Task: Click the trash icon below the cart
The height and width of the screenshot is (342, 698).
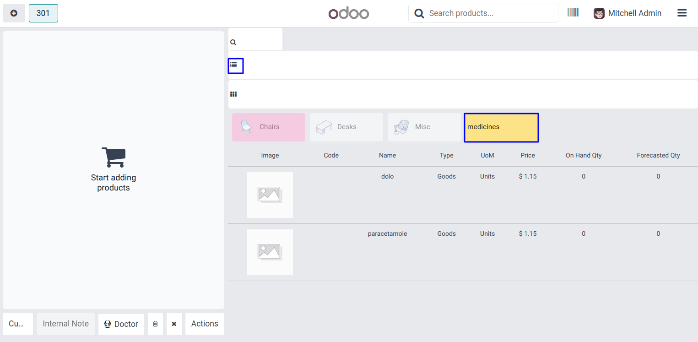Action: 155,324
